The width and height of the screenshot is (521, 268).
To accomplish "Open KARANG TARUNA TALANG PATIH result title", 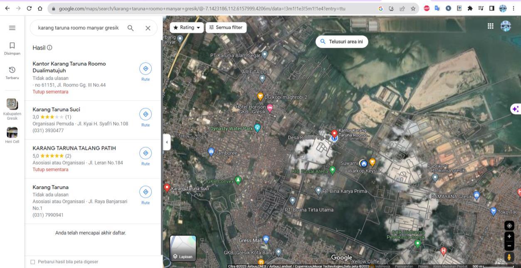I will click(74, 148).
